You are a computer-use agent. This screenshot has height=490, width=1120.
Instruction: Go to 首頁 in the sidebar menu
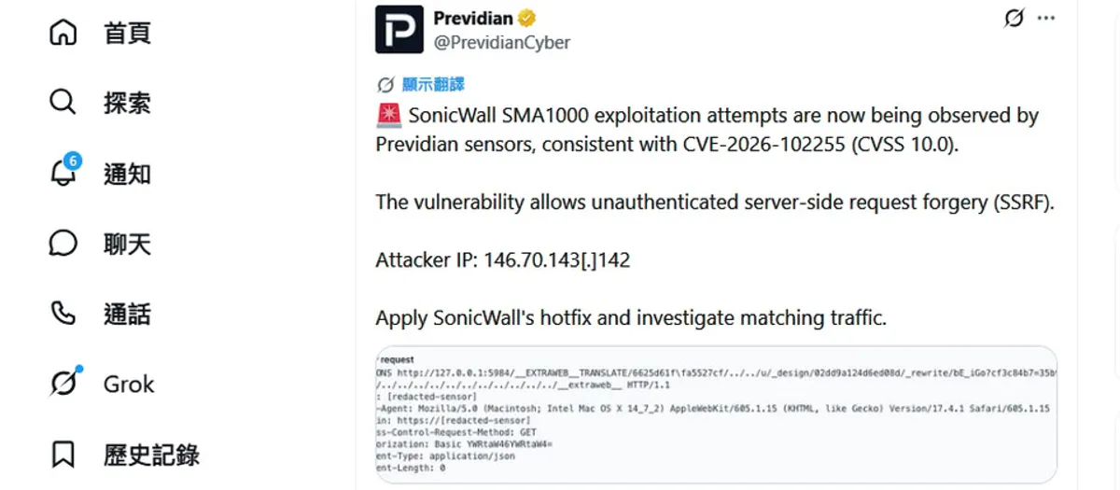pyautogui.click(x=127, y=33)
